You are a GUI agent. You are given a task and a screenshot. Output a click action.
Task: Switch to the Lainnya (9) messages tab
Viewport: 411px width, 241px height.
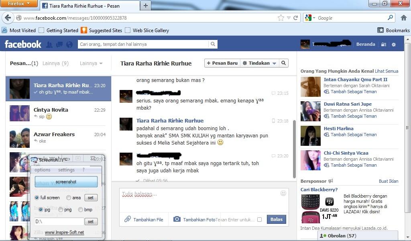click(55, 63)
